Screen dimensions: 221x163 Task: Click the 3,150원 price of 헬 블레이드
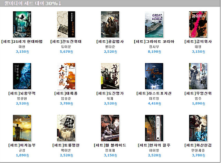(110, 155)
